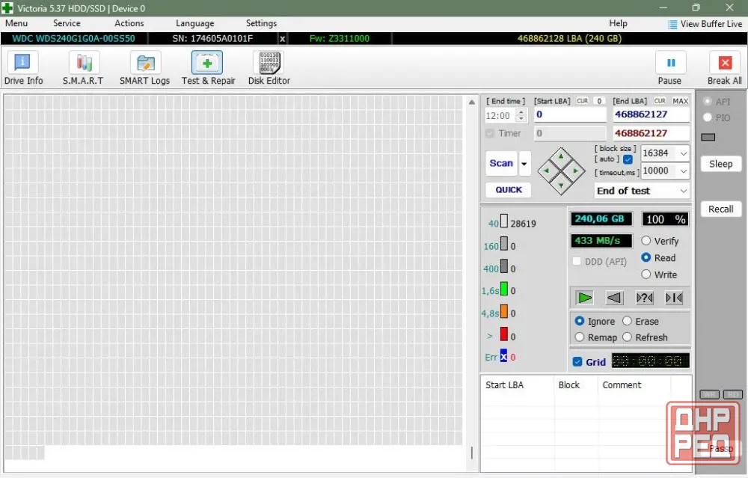This screenshot has width=748, height=478.
Task: Click the QUICK scan button
Action: pos(509,190)
